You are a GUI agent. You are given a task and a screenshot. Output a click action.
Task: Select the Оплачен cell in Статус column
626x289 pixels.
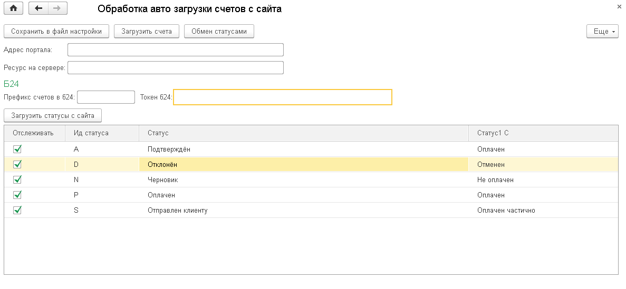click(304, 195)
